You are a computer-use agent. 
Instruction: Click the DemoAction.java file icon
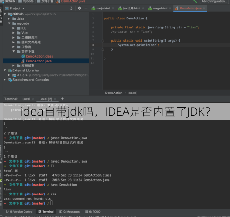coord(23,61)
